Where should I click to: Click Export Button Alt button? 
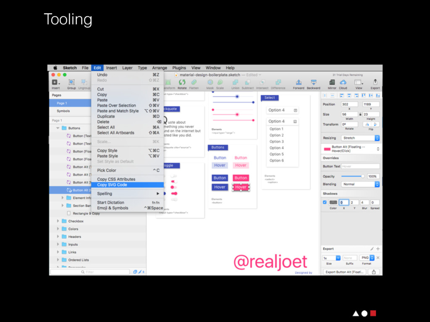[x=345, y=272]
